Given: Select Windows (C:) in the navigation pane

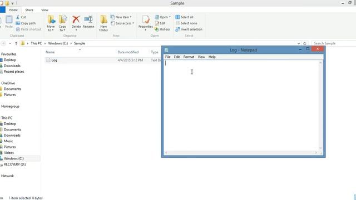Looking at the screenshot, I should click(x=13, y=158).
